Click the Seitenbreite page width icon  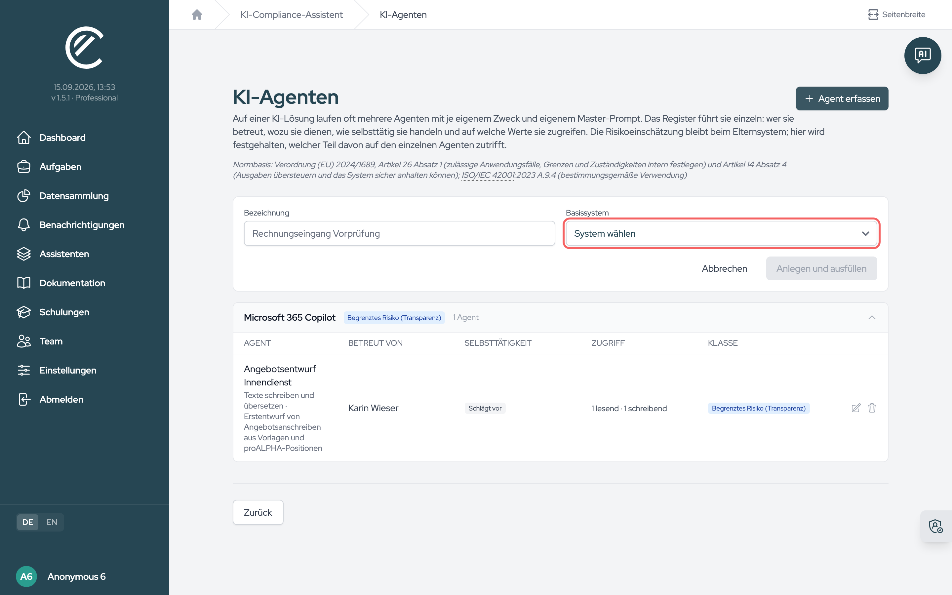click(x=873, y=15)
